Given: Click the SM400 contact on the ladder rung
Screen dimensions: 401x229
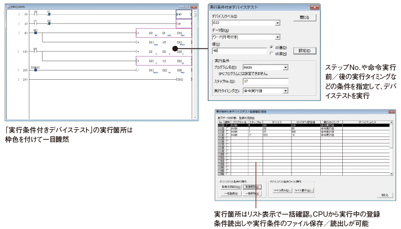Looking at the screenshot, I should click(36, 70).
